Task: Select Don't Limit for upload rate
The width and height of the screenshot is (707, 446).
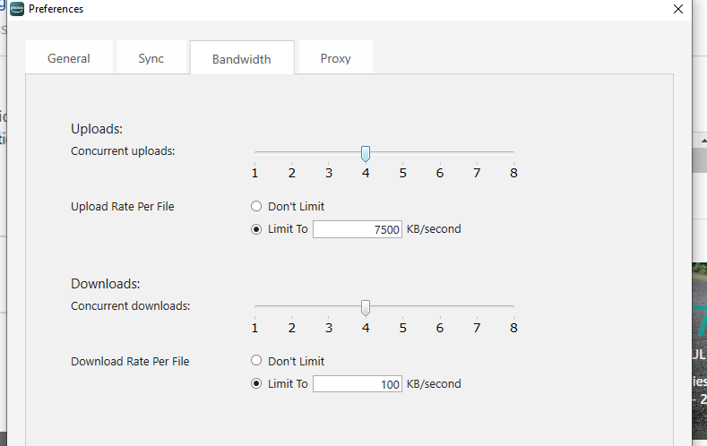Action: coord(256,207)
